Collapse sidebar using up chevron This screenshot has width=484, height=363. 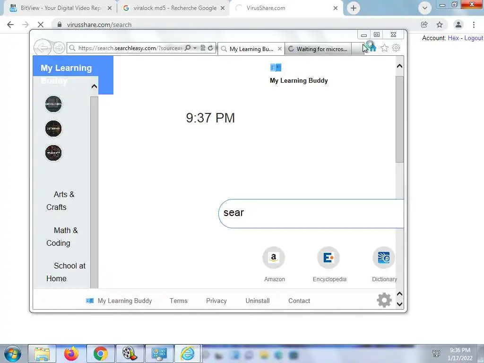pos(94,86)
